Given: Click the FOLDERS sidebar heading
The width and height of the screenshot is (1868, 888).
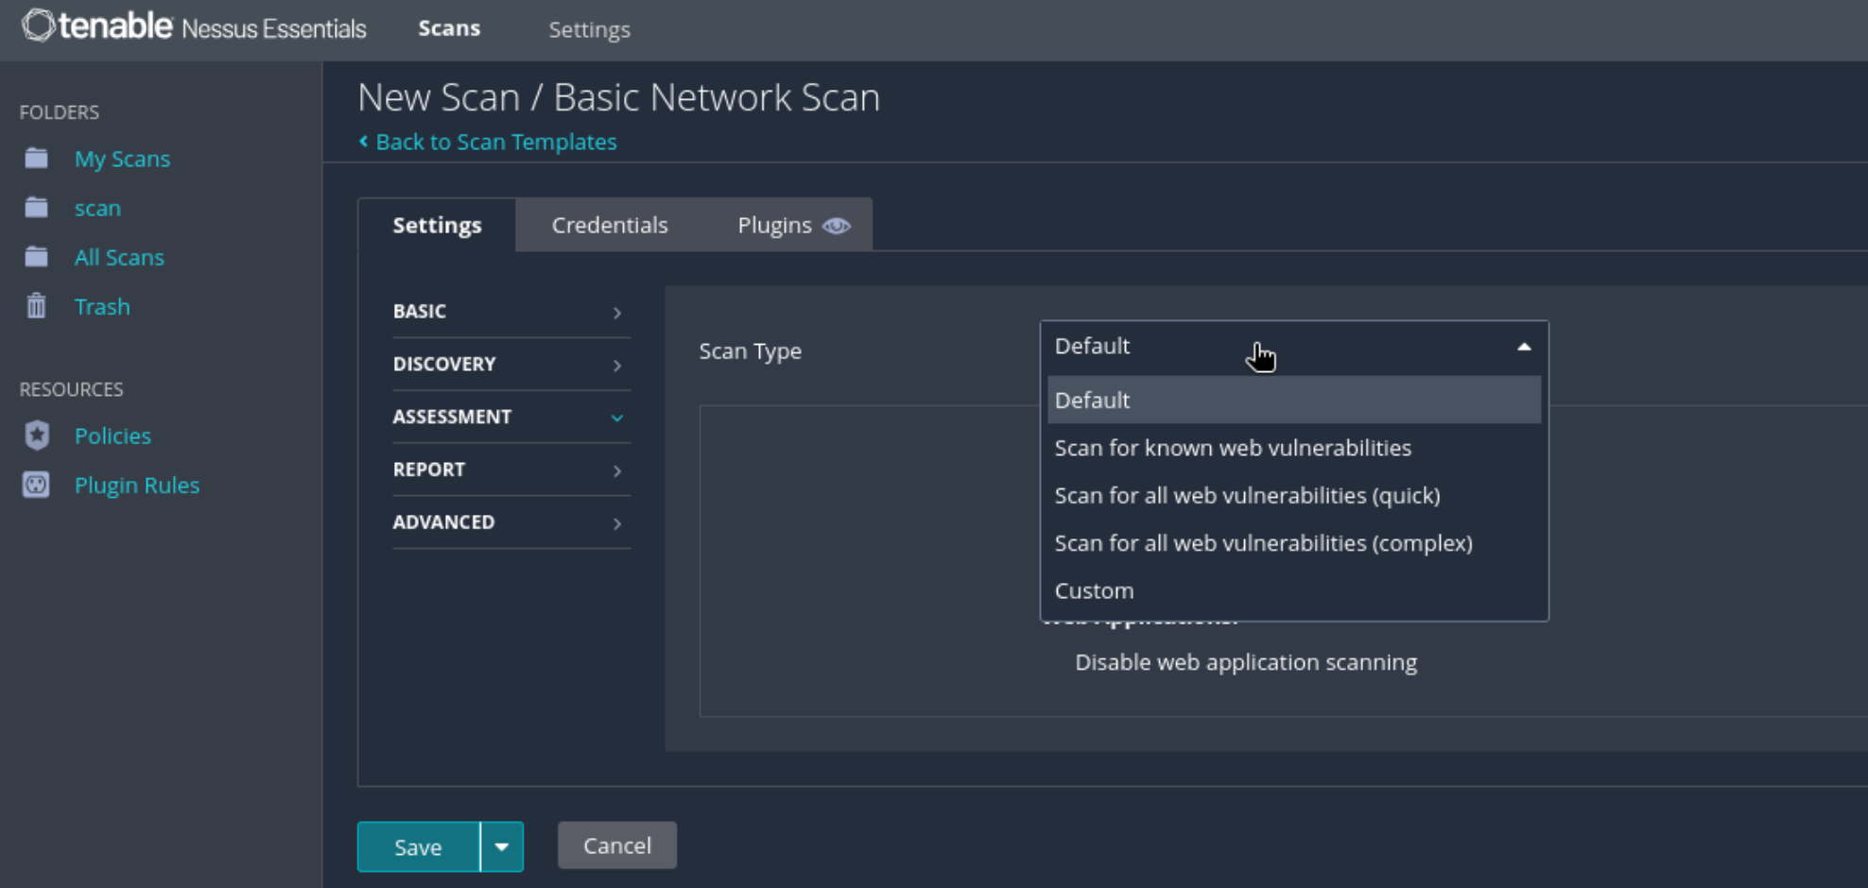Looking at the screenshot, I should (x=59, y=112).
